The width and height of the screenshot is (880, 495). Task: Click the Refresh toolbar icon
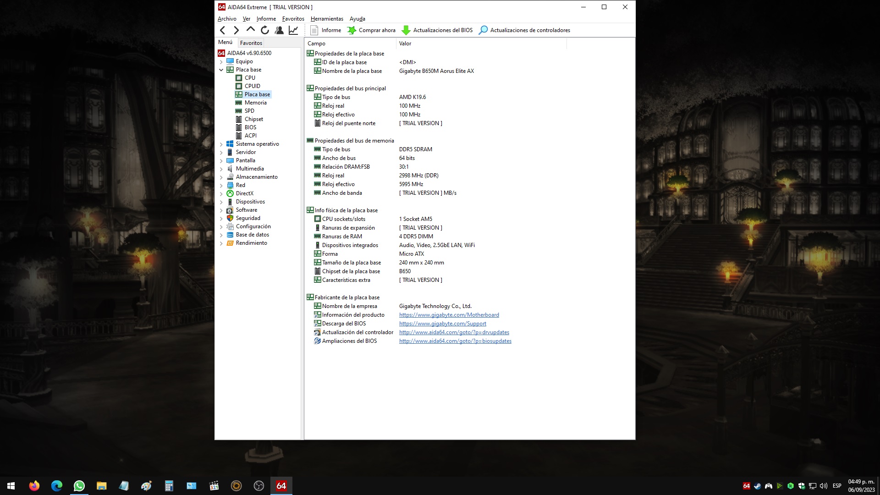(x=265, y=30)
